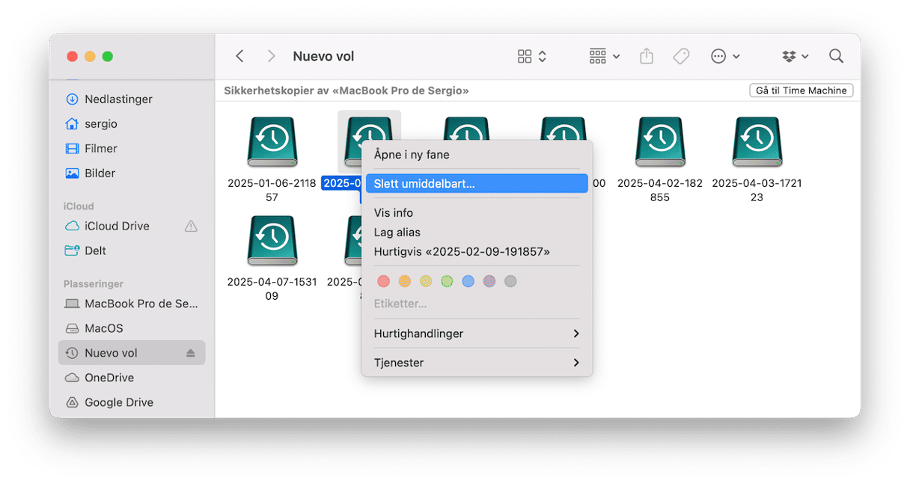Open the group-by options dropdown
Viewport: 910px width, 483px height.
pyautogui.click(x=604, y=56)
